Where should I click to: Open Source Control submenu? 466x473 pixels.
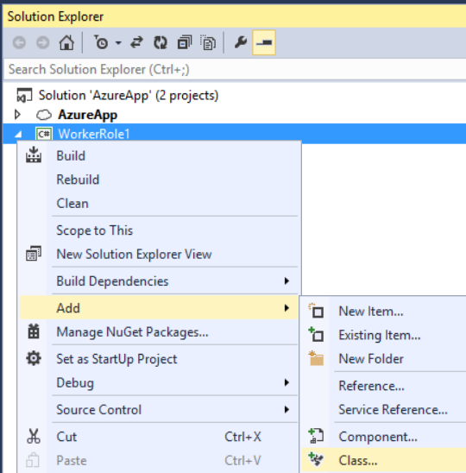tap(160, 410)
